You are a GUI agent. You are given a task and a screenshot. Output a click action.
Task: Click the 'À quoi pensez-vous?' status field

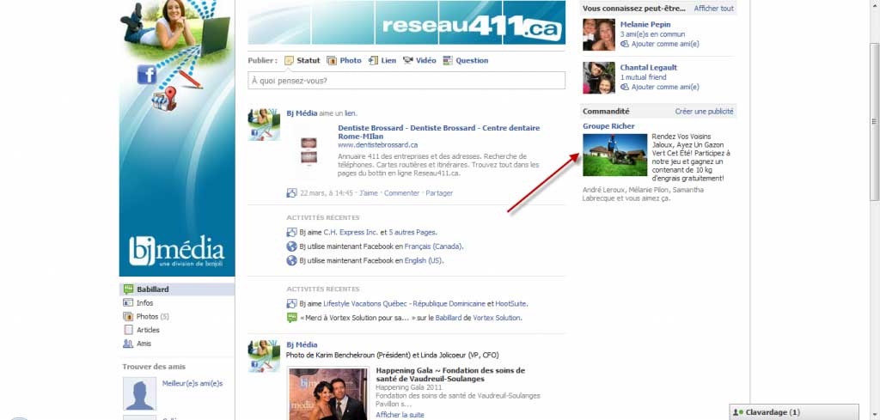(x=406, y=81)
